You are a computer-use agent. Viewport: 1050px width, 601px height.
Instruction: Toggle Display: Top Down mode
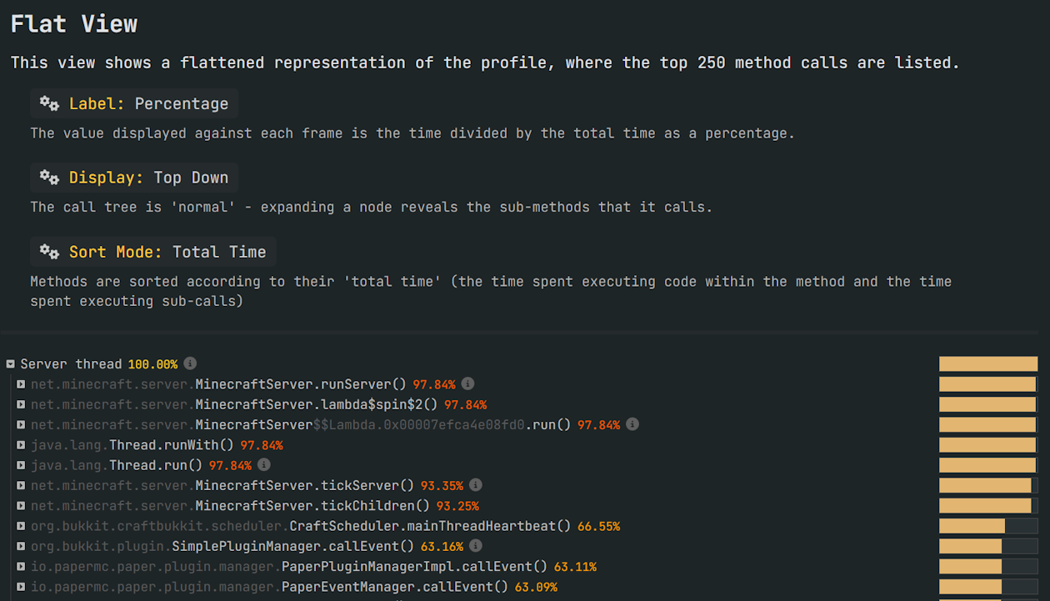click(x=134, y=178)
